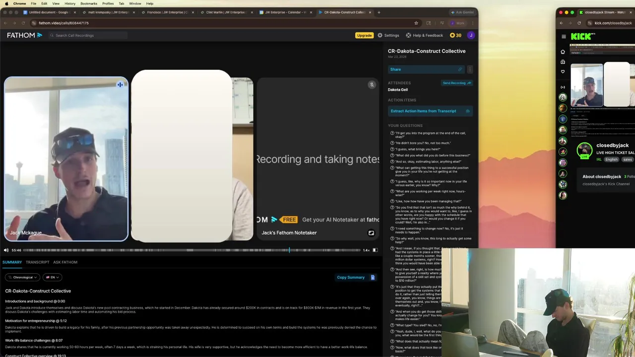Image resolution: width=635 pixels, height=357 pixels.
Task: Click the Kick following heart icon
Action: click(563, 72)
